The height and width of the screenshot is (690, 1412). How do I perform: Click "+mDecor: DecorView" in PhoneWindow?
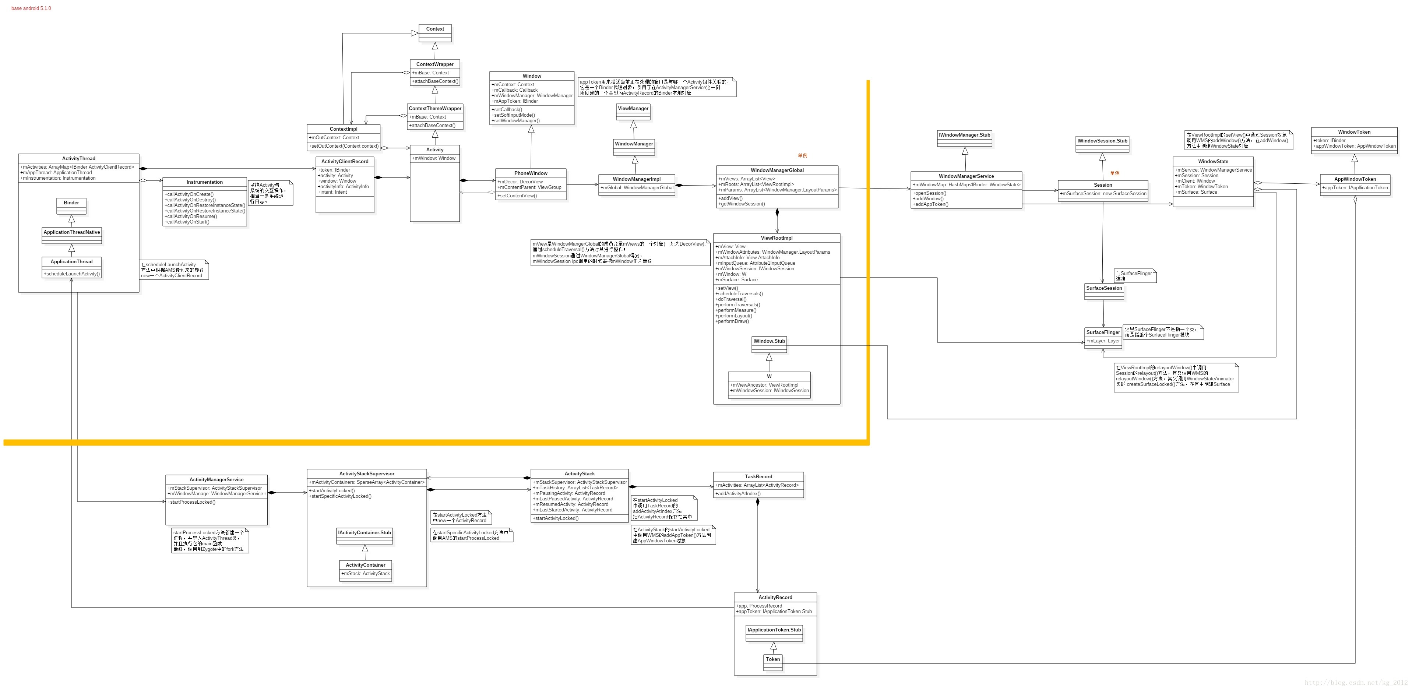click(x=520, y=182)
